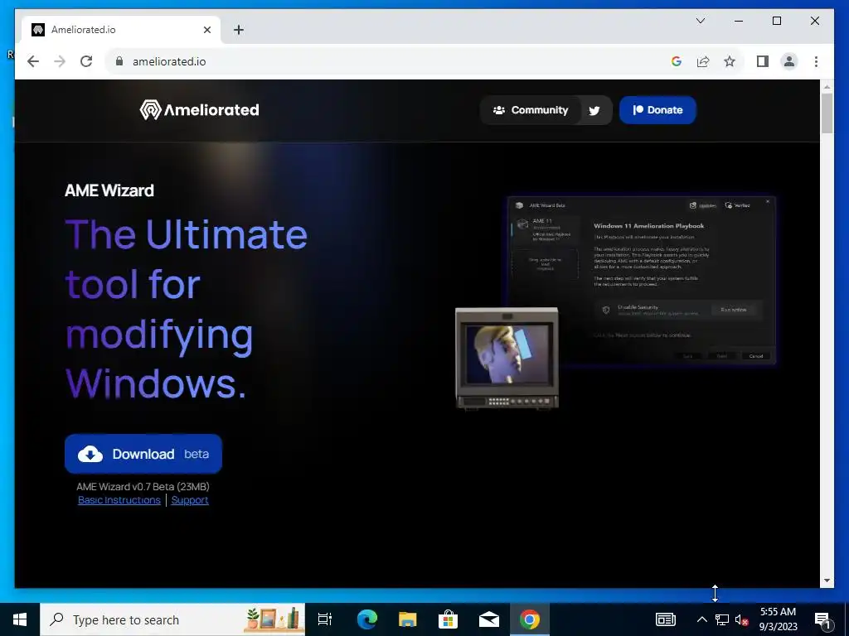Show hidden system tray icons
The image size is (849, 636).
701,619
